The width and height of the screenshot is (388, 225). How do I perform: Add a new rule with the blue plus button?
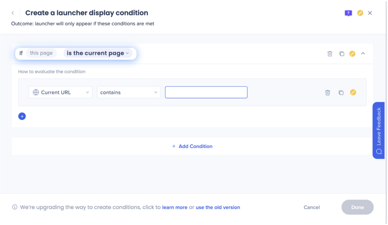[x=22, y=116]
